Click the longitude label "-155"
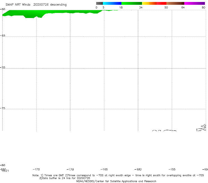The height and width of the screenshot is (183, 208). (172, 169)
